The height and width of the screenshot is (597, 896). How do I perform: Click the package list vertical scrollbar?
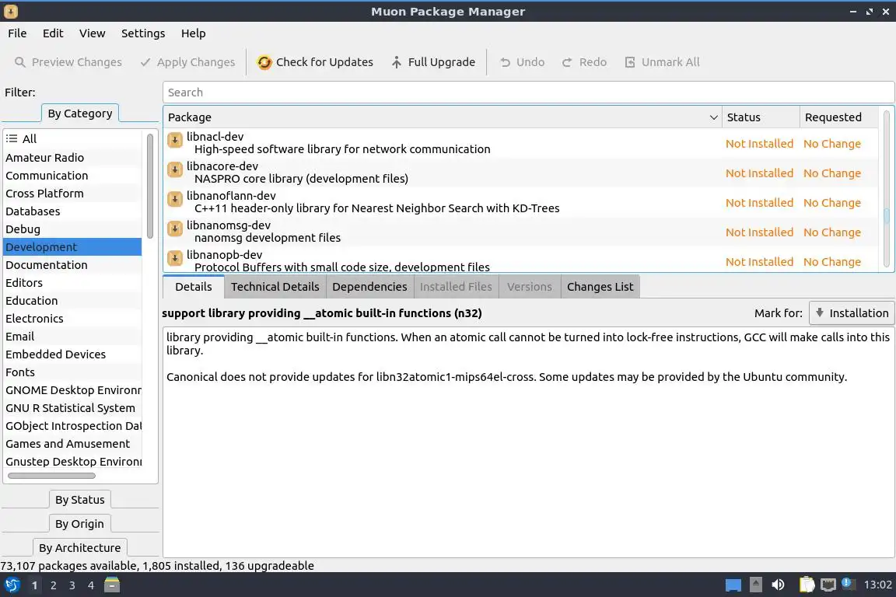[x=887, y=216]
